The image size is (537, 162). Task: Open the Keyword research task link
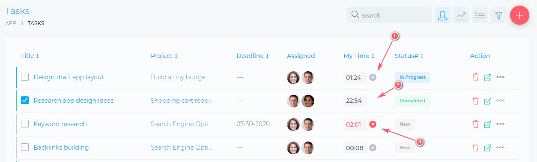[60, 124]
